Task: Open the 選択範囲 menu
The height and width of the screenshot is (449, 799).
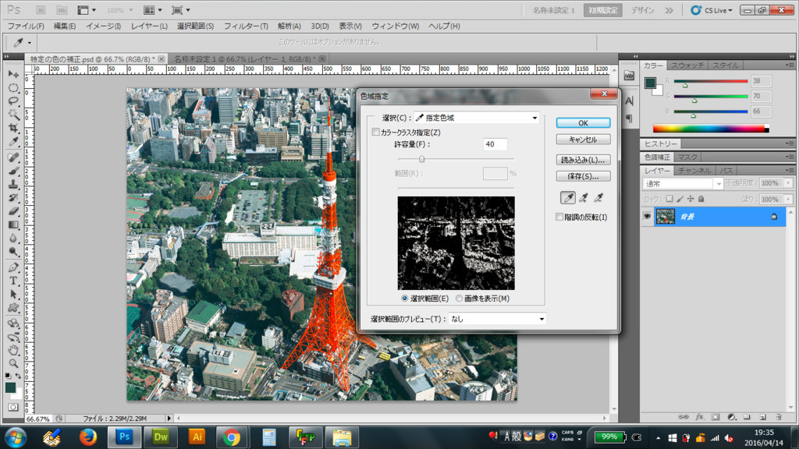Action: 195,26
